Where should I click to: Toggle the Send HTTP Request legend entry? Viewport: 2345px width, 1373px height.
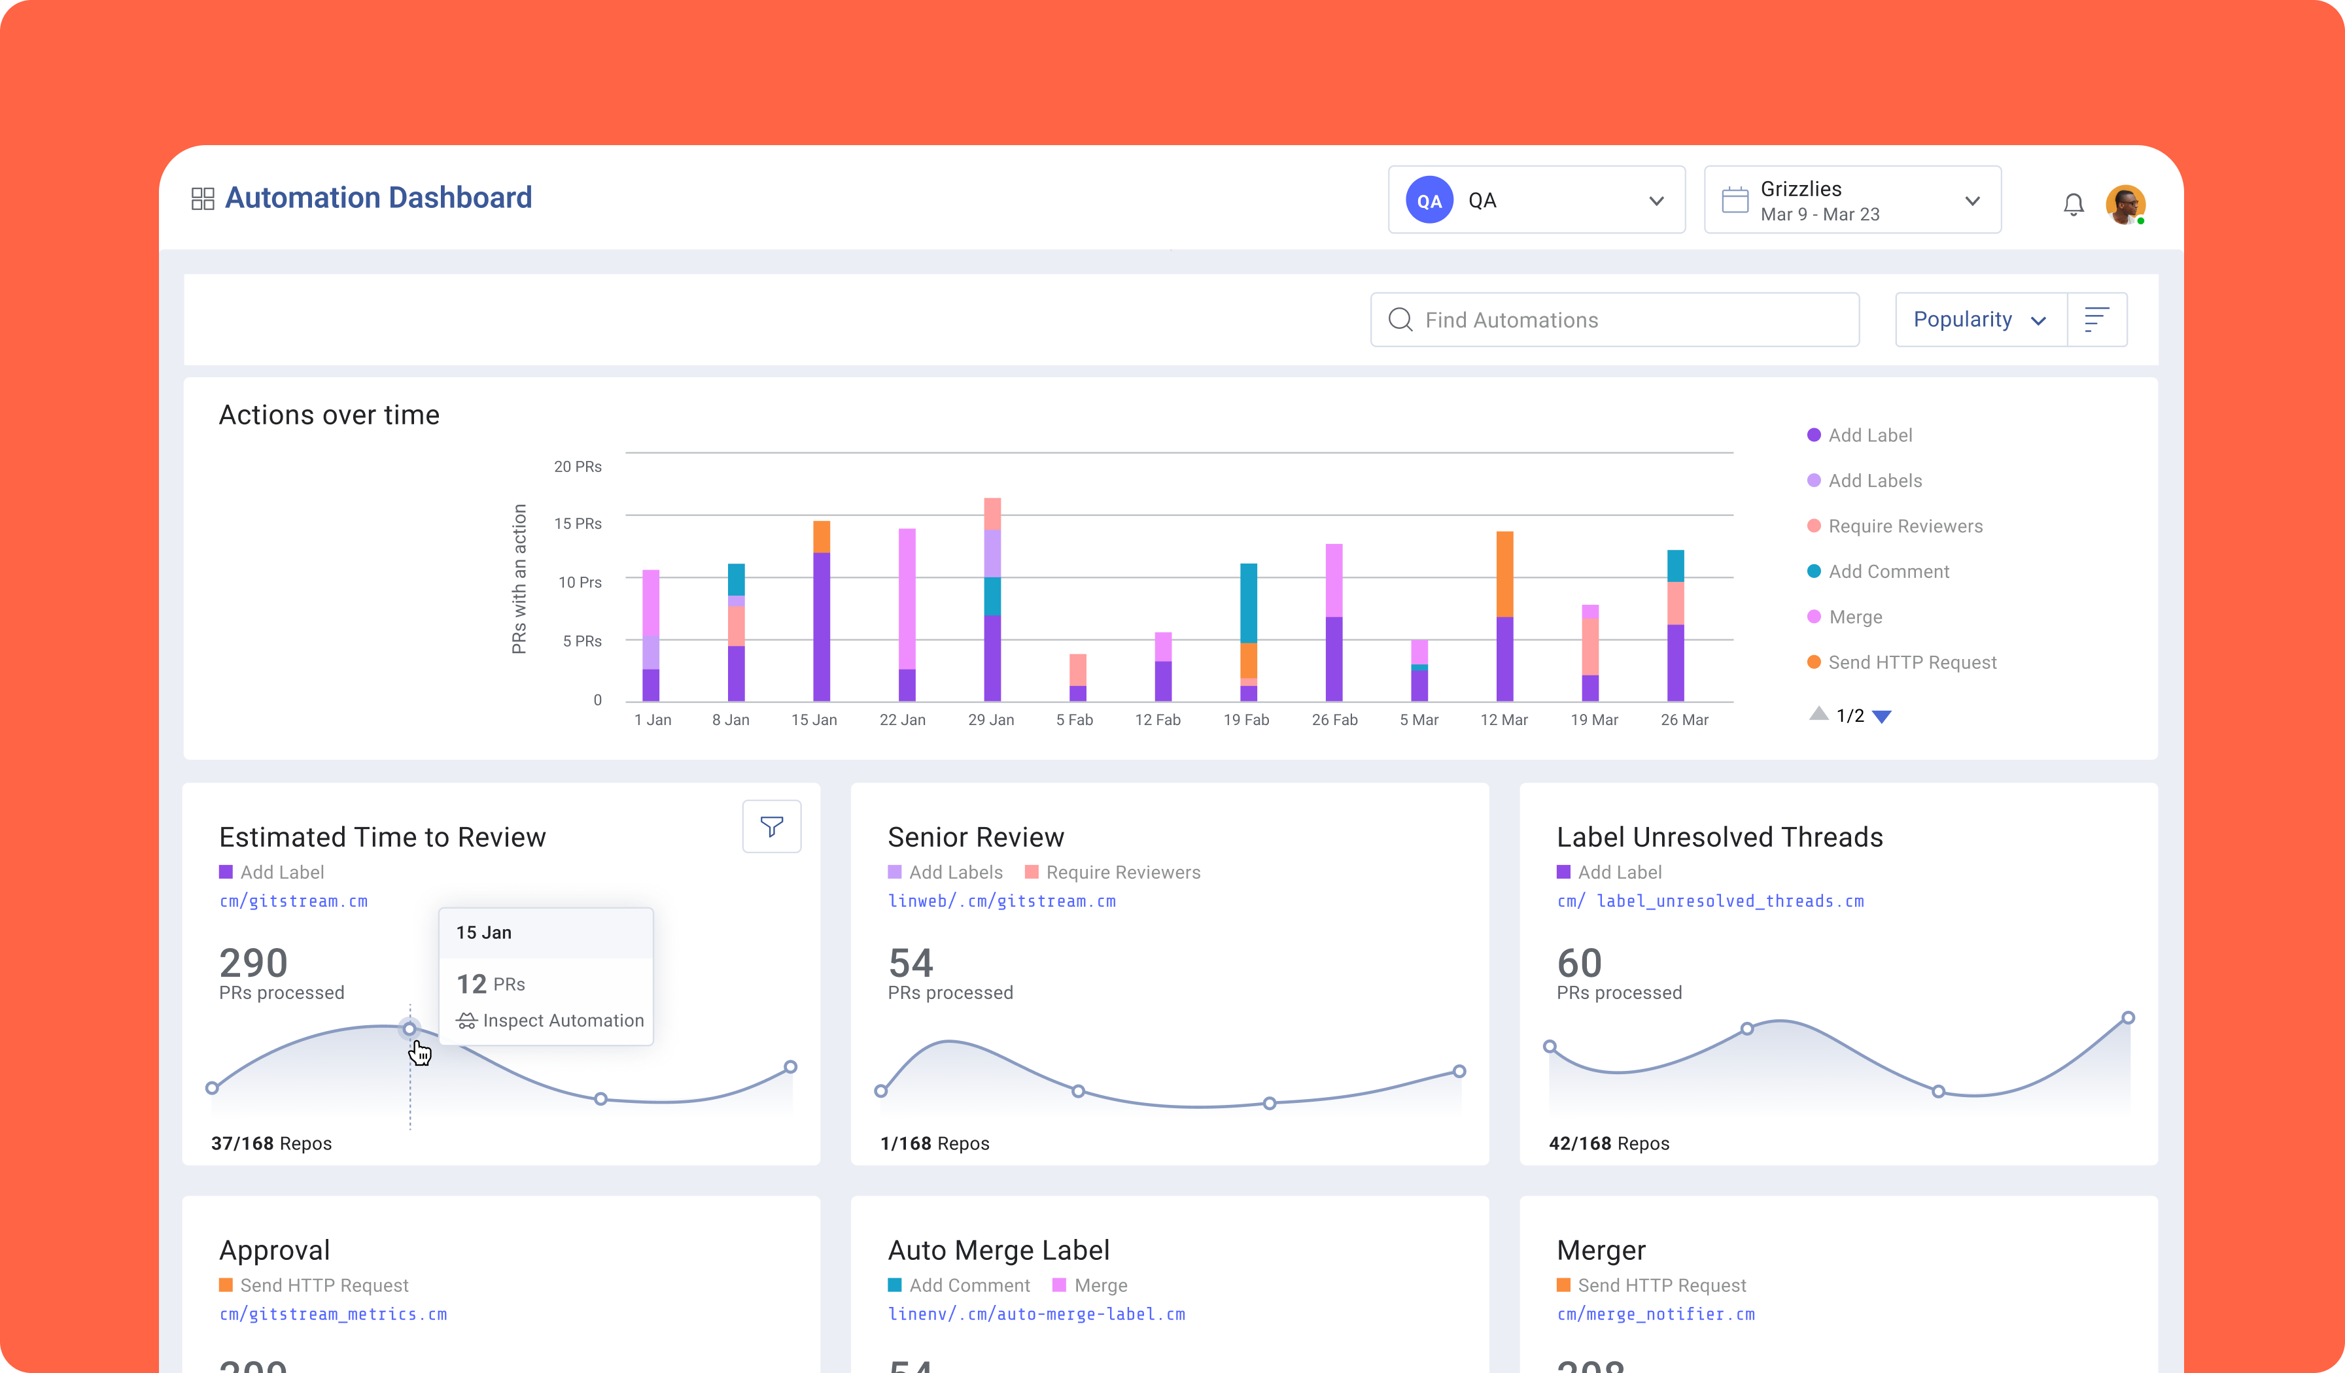(1911, 662)
